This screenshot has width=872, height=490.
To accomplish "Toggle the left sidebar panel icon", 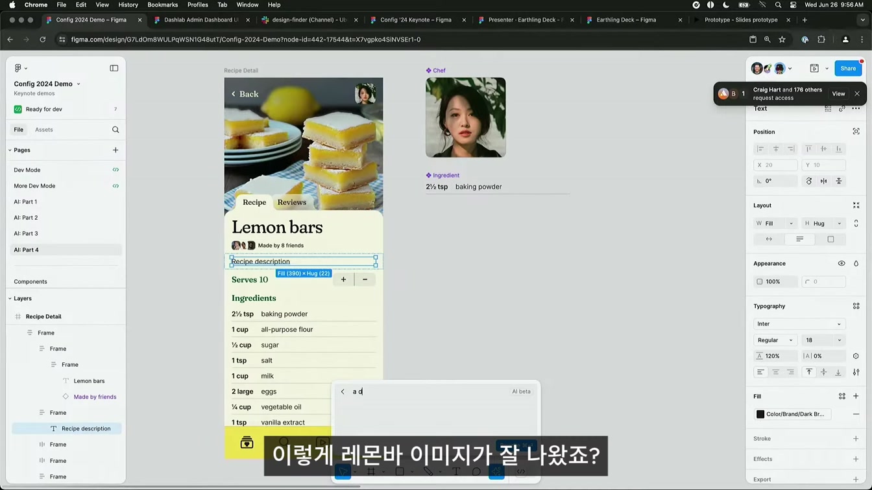I will click(x=114, y=68).
